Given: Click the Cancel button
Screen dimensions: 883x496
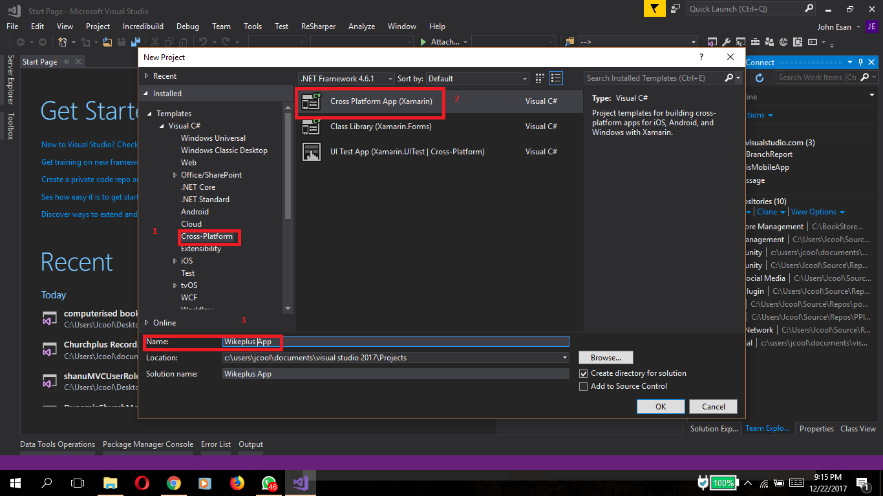Looking at the screenshot, I should point(713,407).
